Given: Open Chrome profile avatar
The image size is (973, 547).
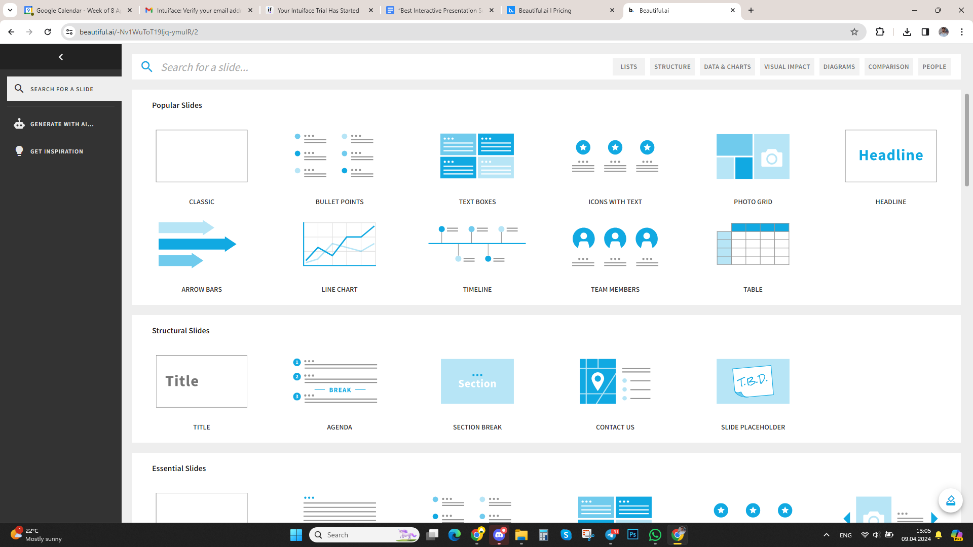Looking at the screenshot, I should click(x=943, y=32).
